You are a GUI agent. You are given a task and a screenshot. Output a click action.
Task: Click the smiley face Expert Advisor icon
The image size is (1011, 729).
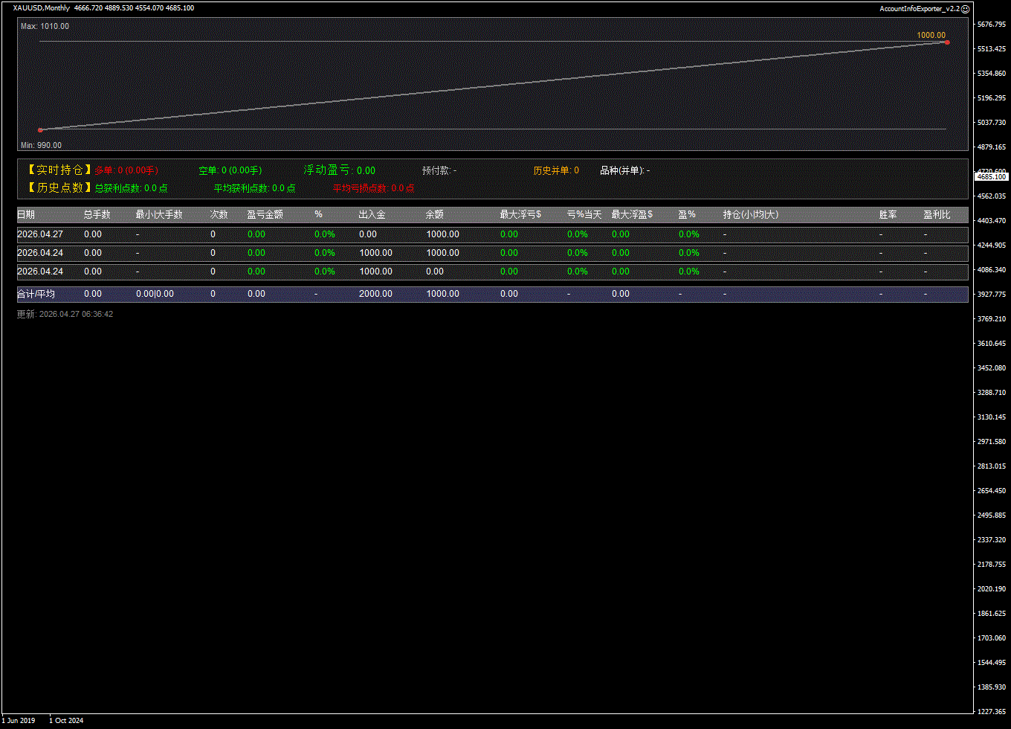pos(966,9)
